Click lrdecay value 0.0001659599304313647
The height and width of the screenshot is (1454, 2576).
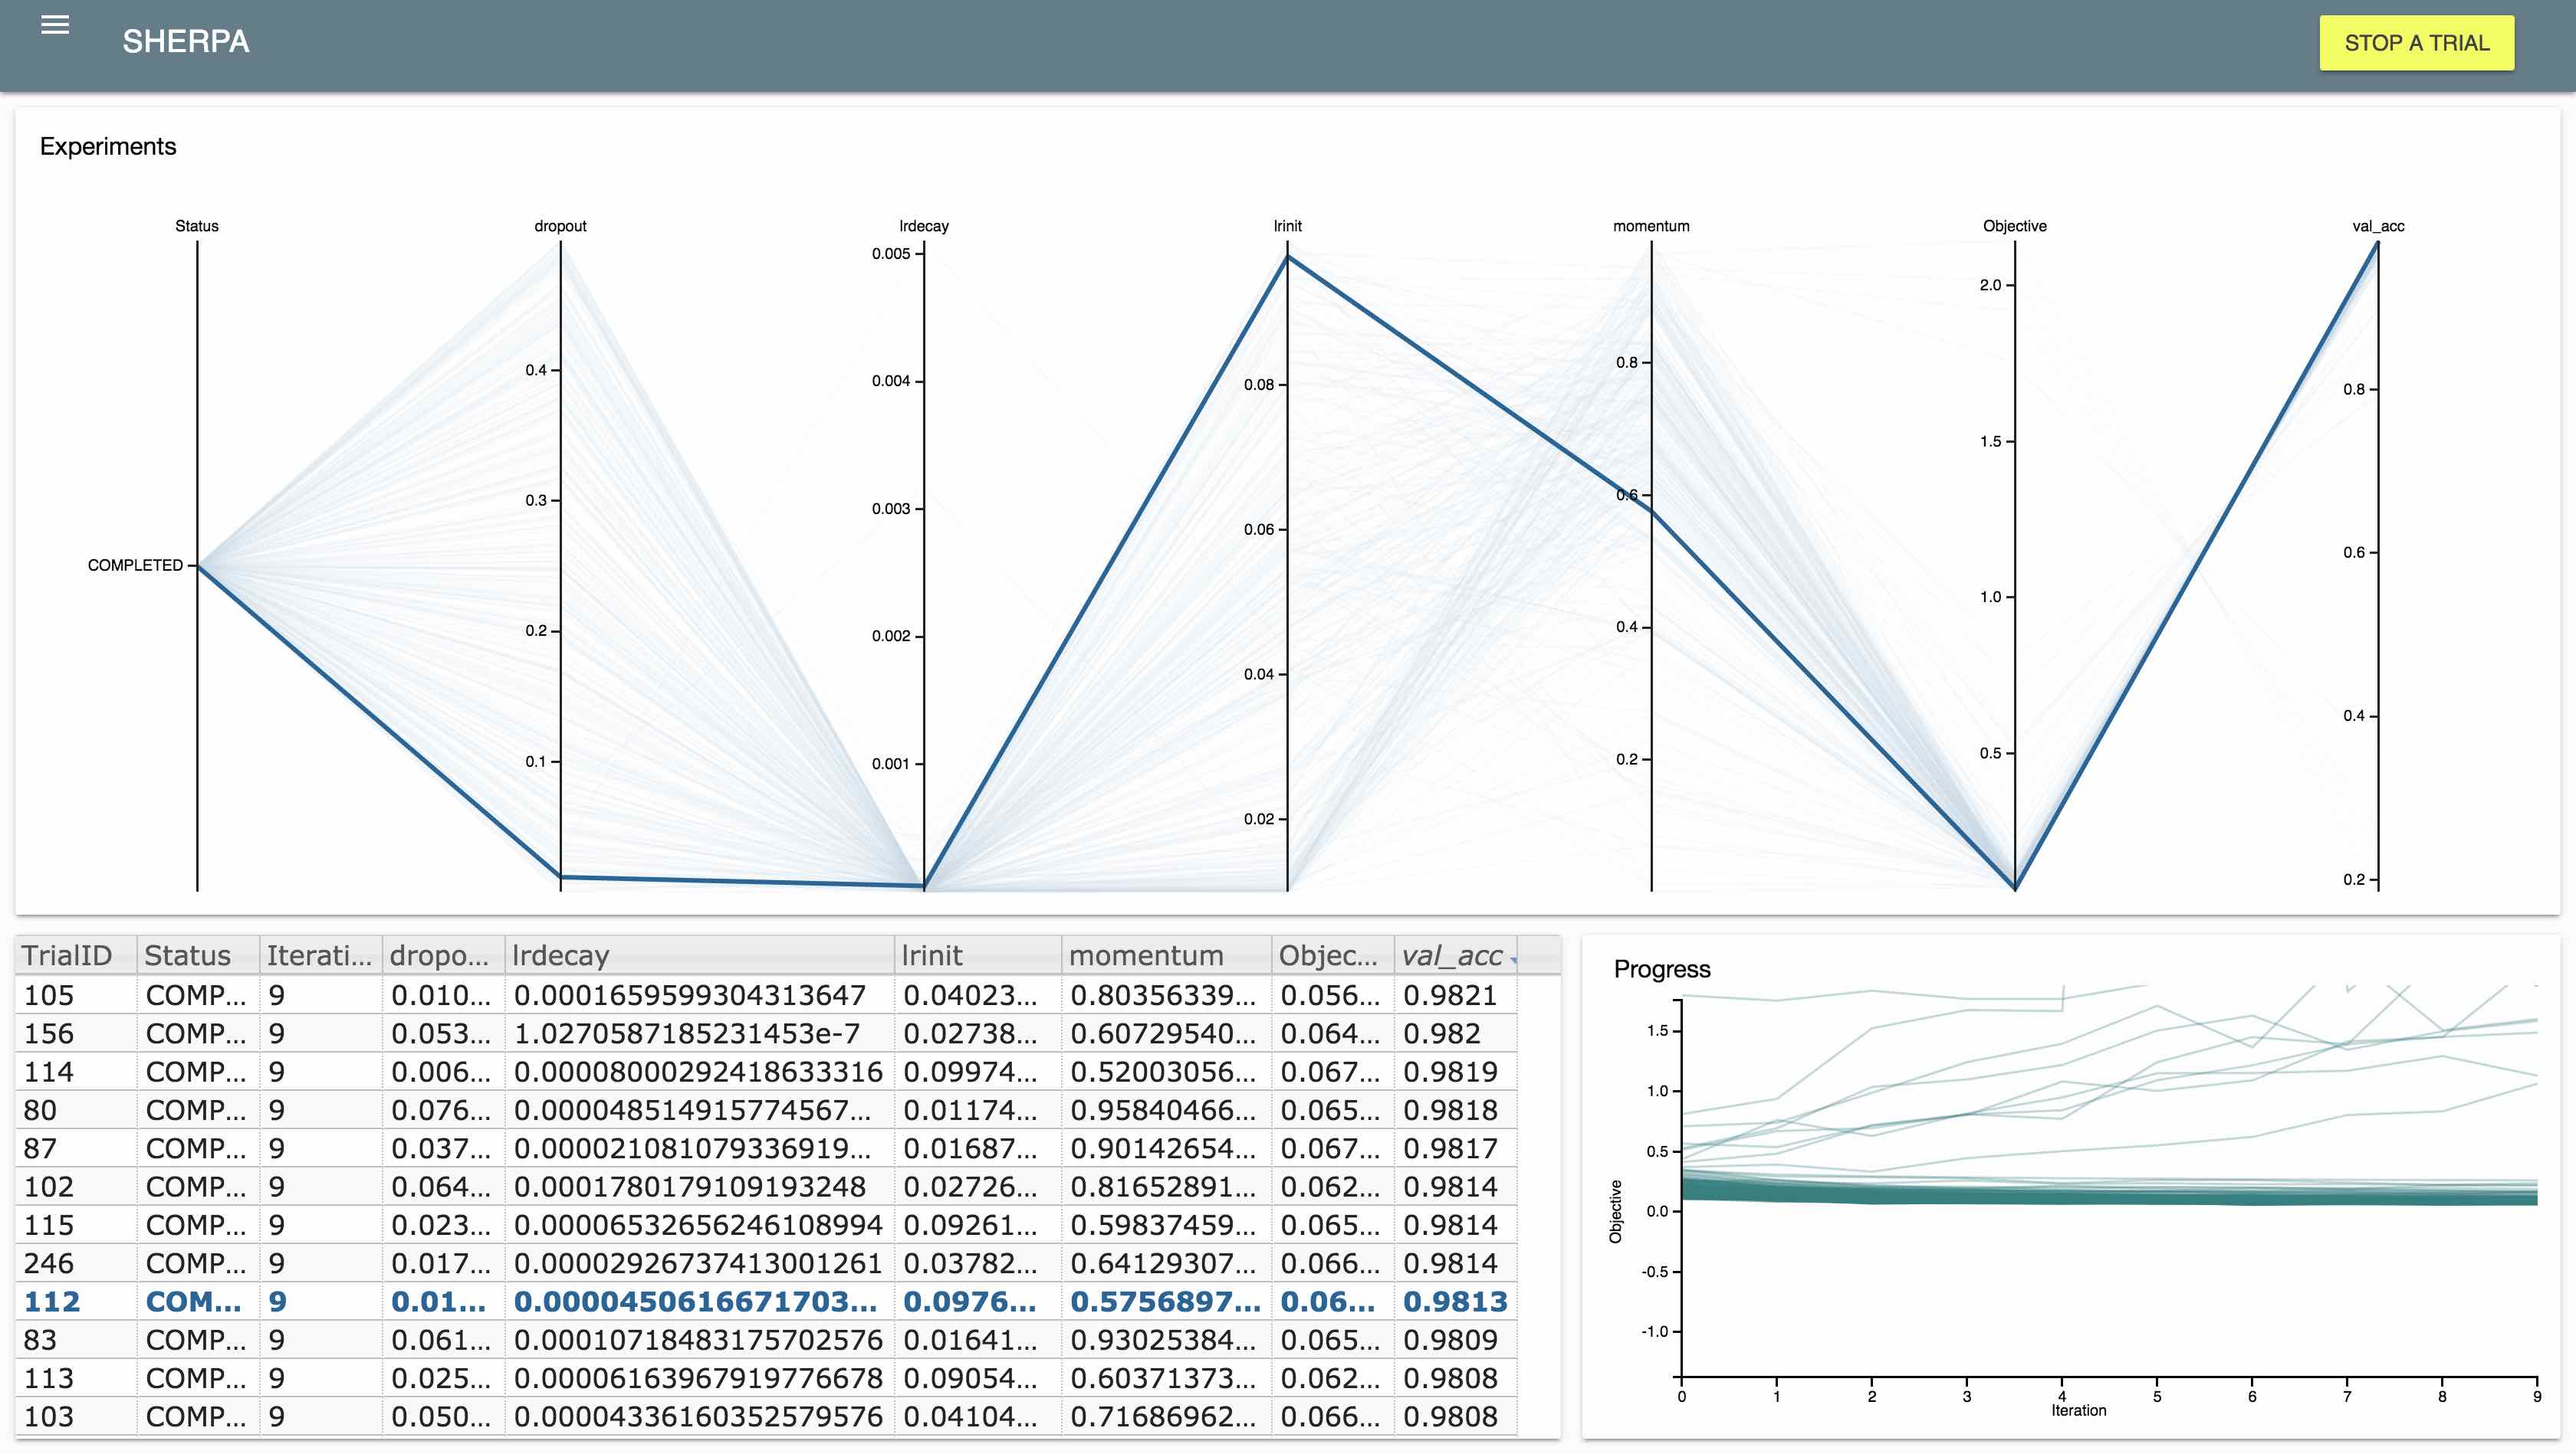coord(689,995)
